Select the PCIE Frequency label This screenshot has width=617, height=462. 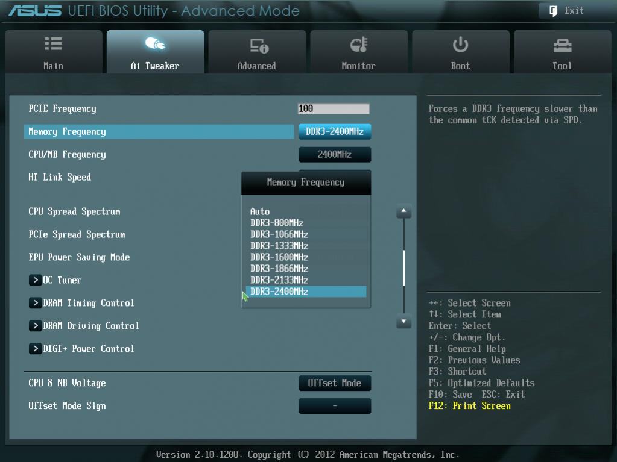tap(62, 109)
